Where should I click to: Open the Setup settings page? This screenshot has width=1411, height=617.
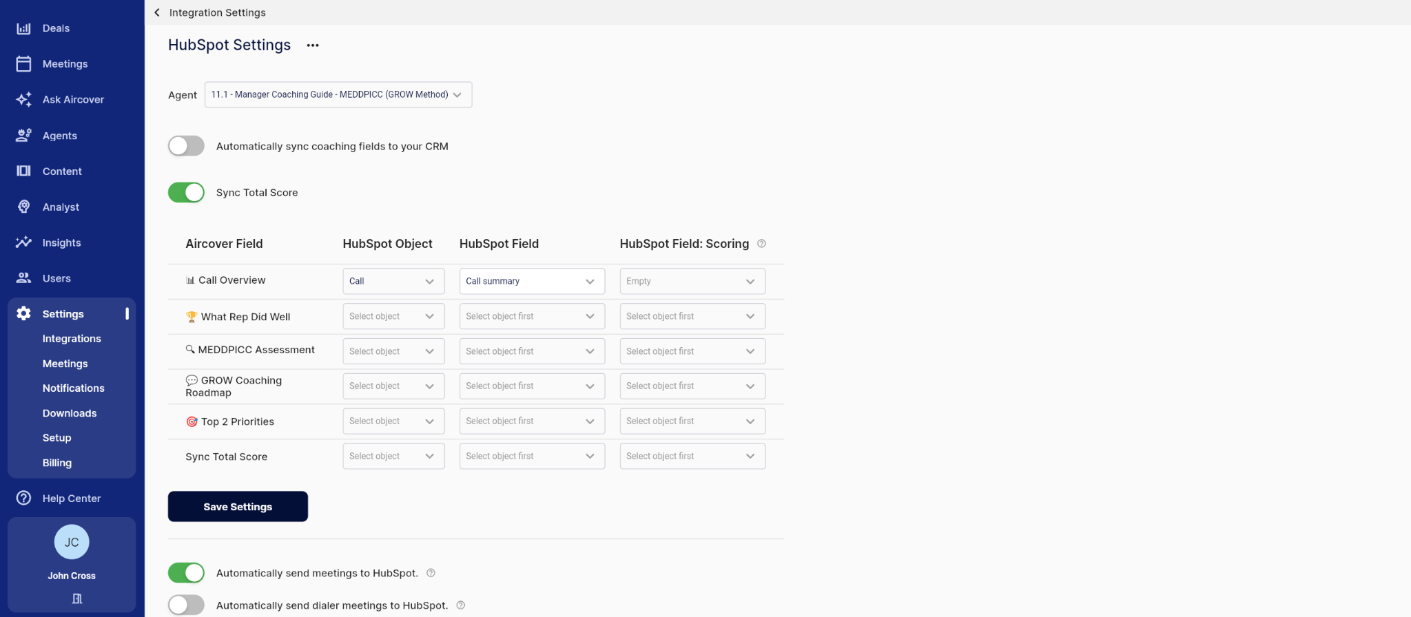click(x=56, y=438)
